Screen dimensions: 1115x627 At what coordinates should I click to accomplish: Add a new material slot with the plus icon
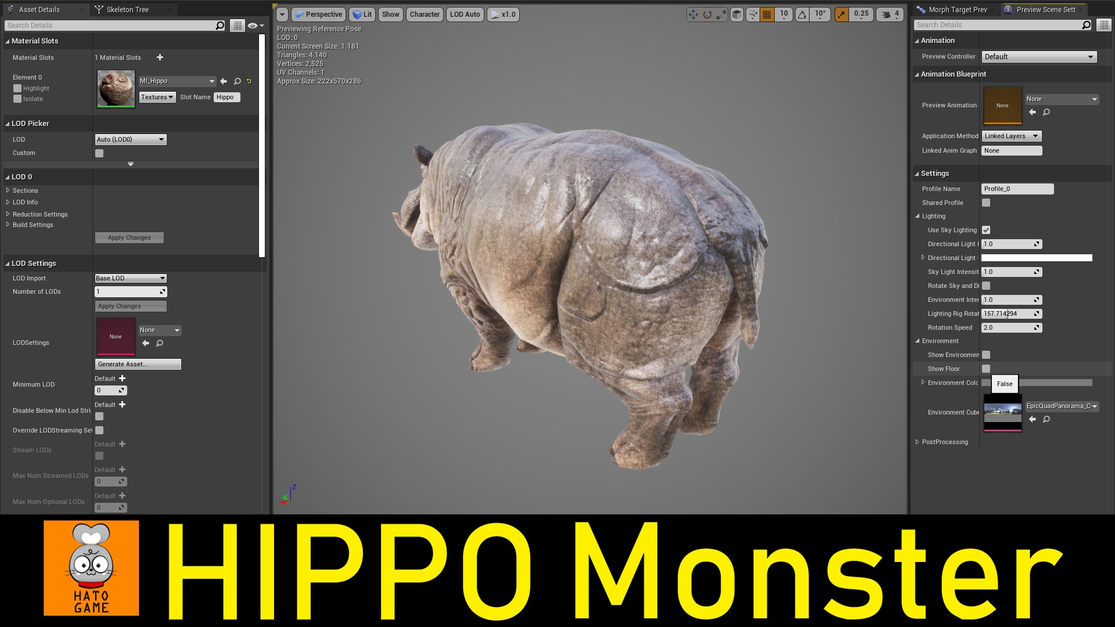160,57
